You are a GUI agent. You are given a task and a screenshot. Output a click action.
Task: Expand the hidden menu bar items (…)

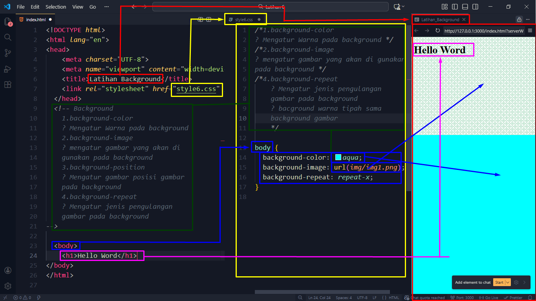click(107, 7)
